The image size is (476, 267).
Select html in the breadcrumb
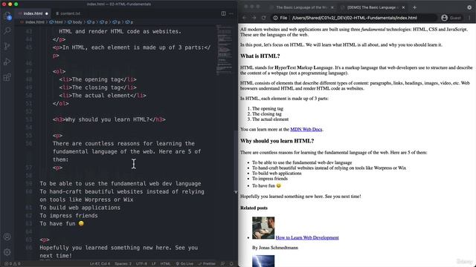(57, 22)
